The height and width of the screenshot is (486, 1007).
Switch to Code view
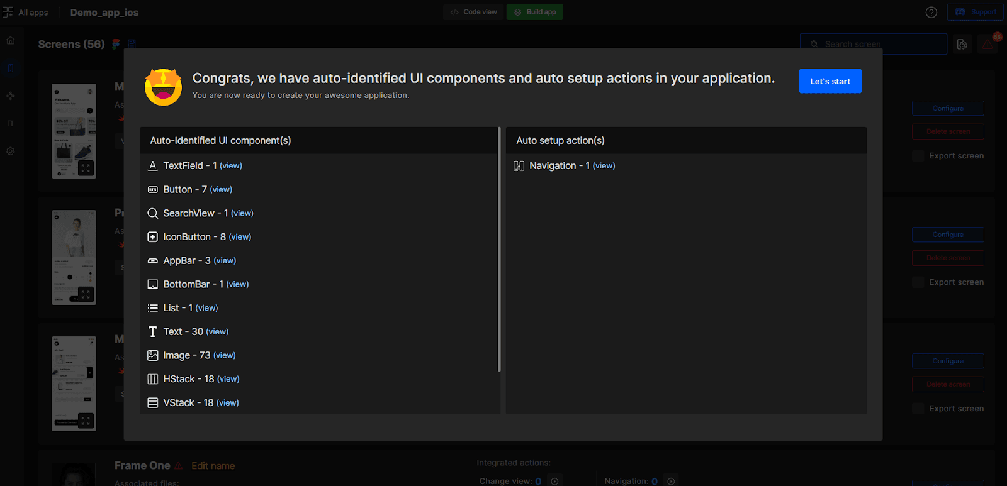tap(473, 12)
